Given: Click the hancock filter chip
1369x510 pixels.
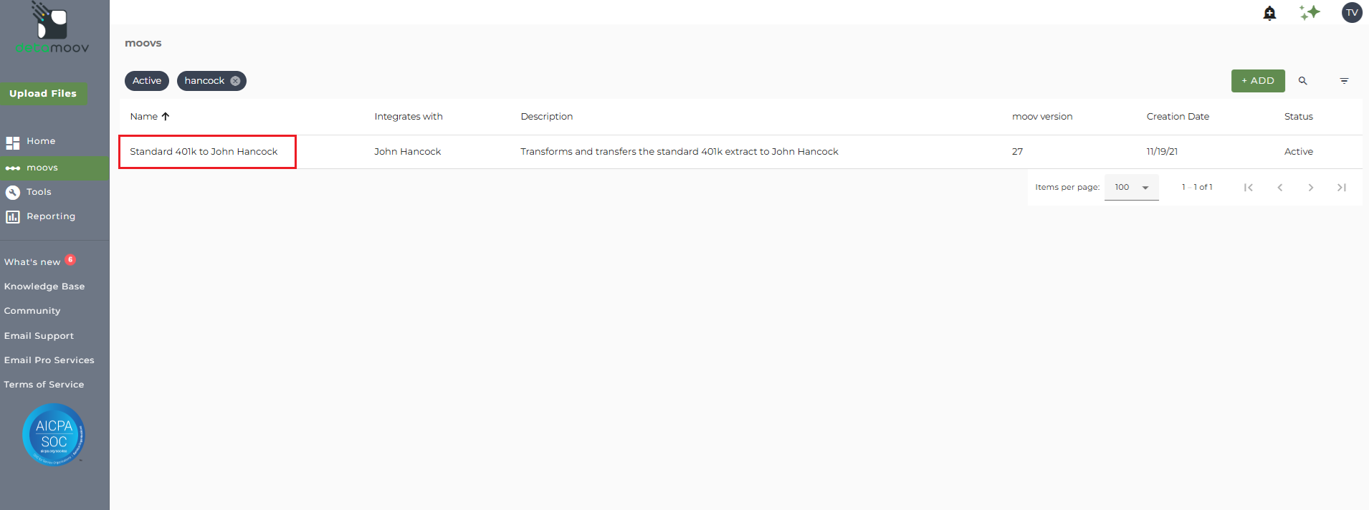Looking at the screenshot, I should pyautogui.click(x=204, y=81).
